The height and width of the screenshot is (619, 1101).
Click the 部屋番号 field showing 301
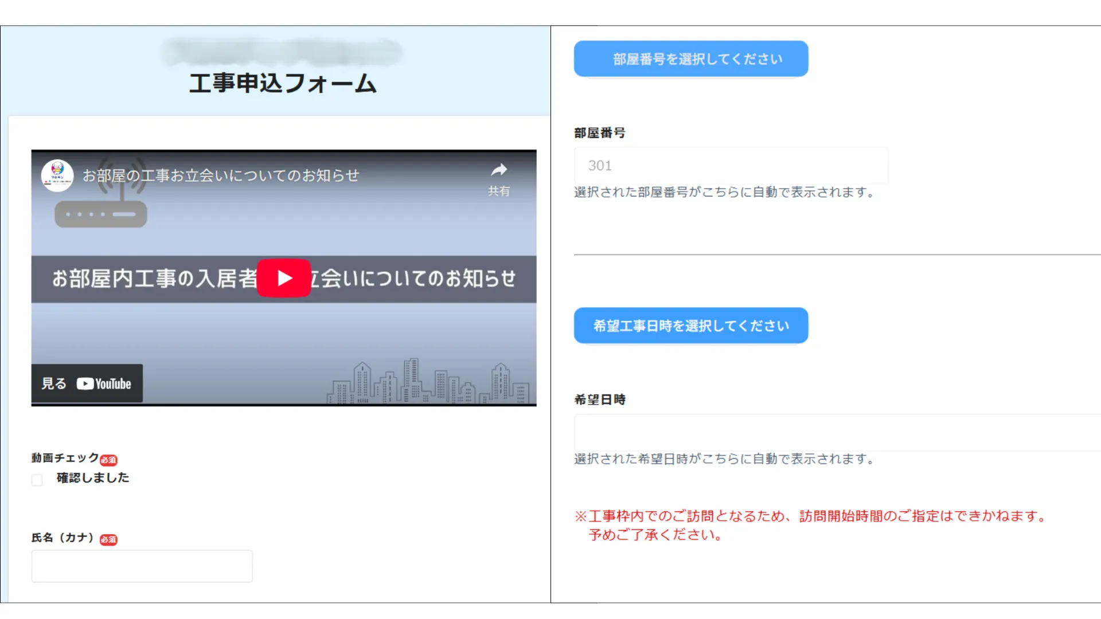(731, 166)
